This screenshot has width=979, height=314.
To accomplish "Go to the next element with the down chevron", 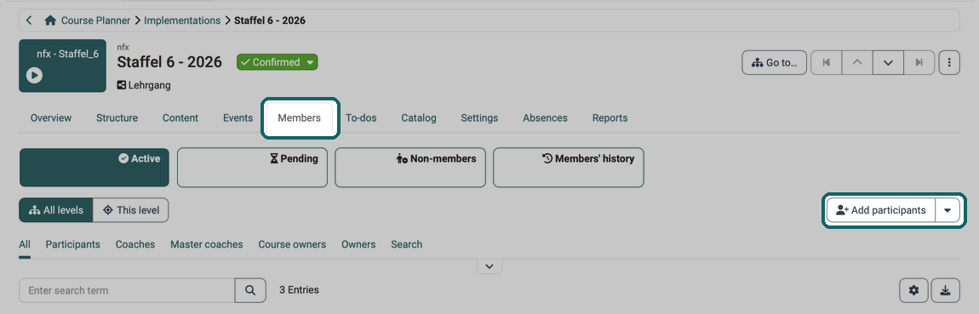I will tap(888, 62).
